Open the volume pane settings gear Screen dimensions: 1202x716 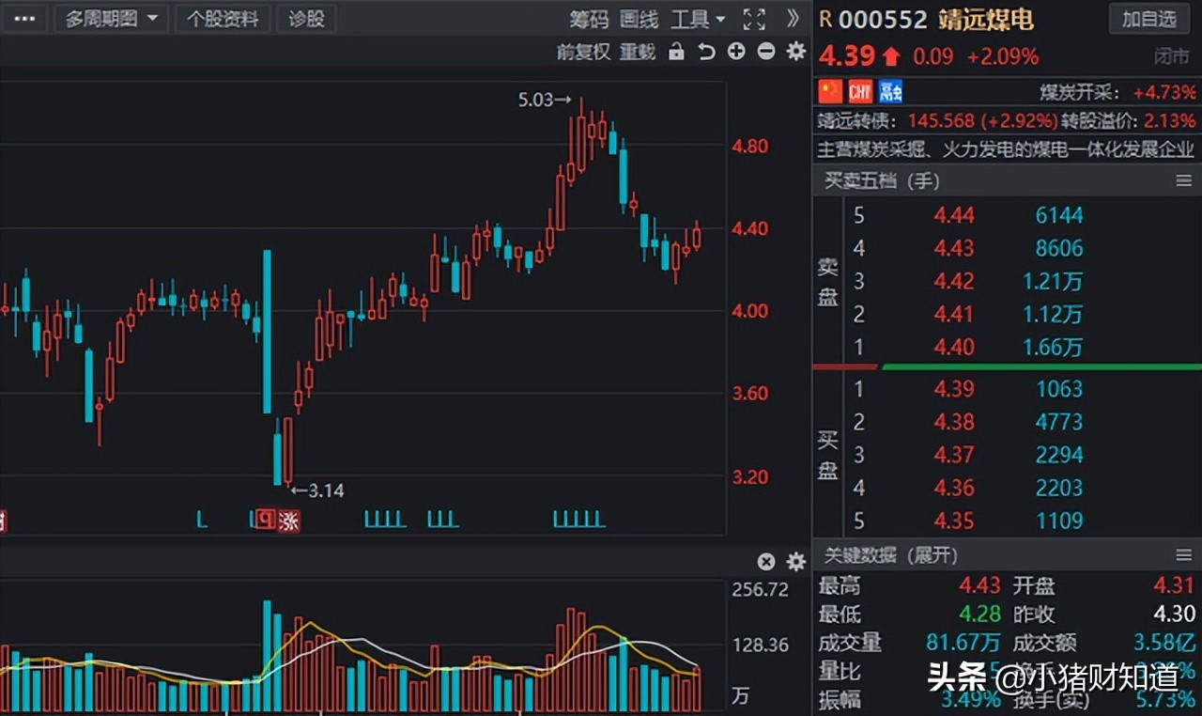(795, 562)
